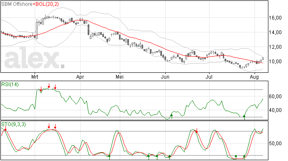Viewport: 288px width, 161px height.
Task: Click the Jun month label
Action: click(165, 77)
